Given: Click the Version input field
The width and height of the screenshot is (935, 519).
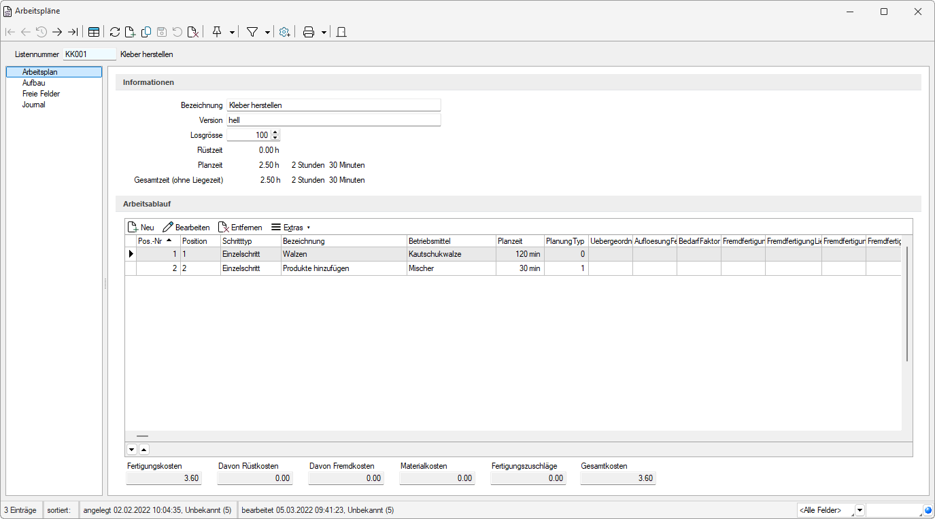Looking at the screenshot, I should click(x=333, y=120).
